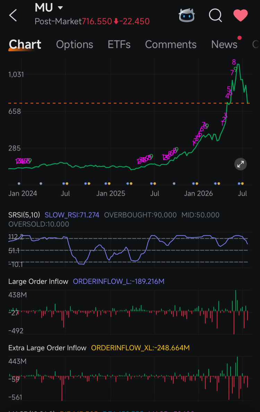The image size is (260, 412).
Task: Tap the Jan 2025 axis label
Action: (111, 193)
